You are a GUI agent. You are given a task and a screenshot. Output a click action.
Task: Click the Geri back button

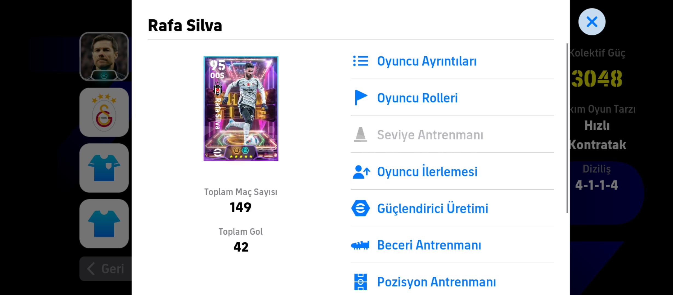click(106, 269)
